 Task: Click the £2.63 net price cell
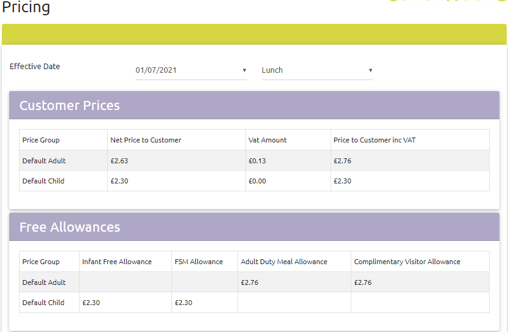[119, 161]
